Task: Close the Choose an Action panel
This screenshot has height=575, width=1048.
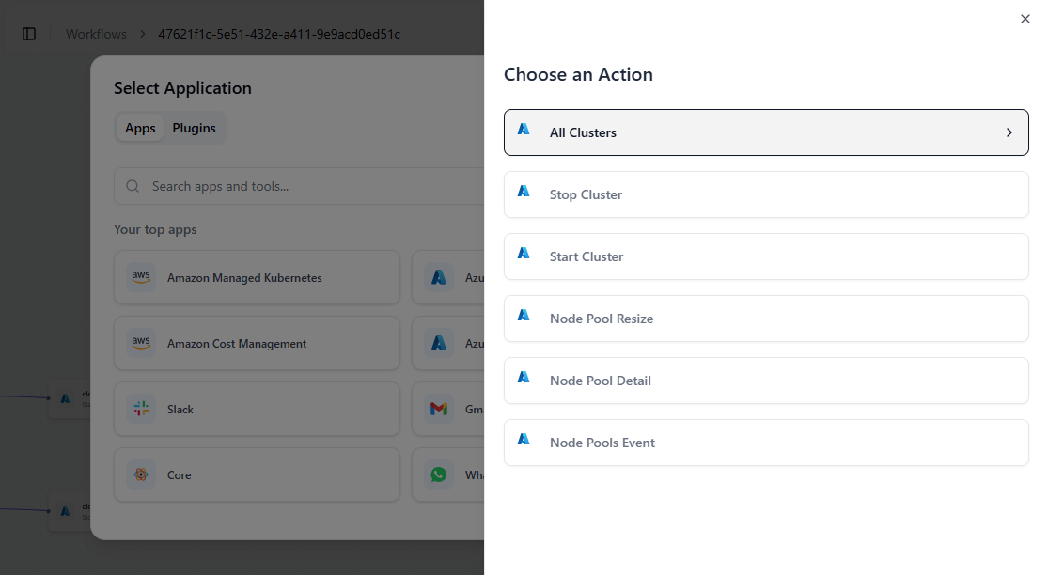Action: [1025, 19]
